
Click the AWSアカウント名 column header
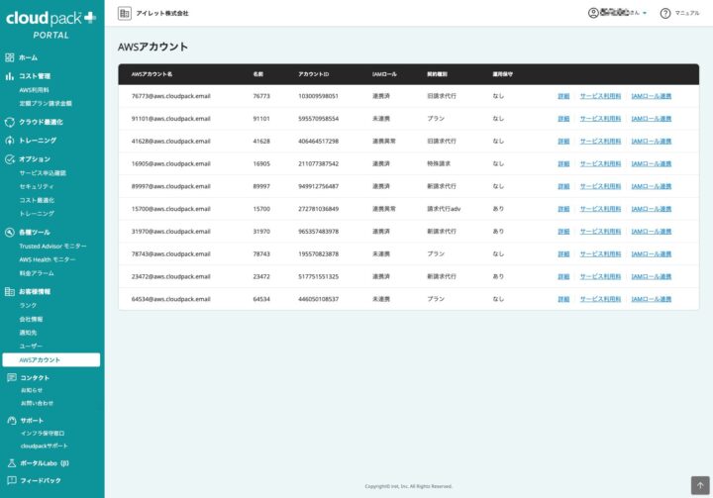[x=152, y=74]
